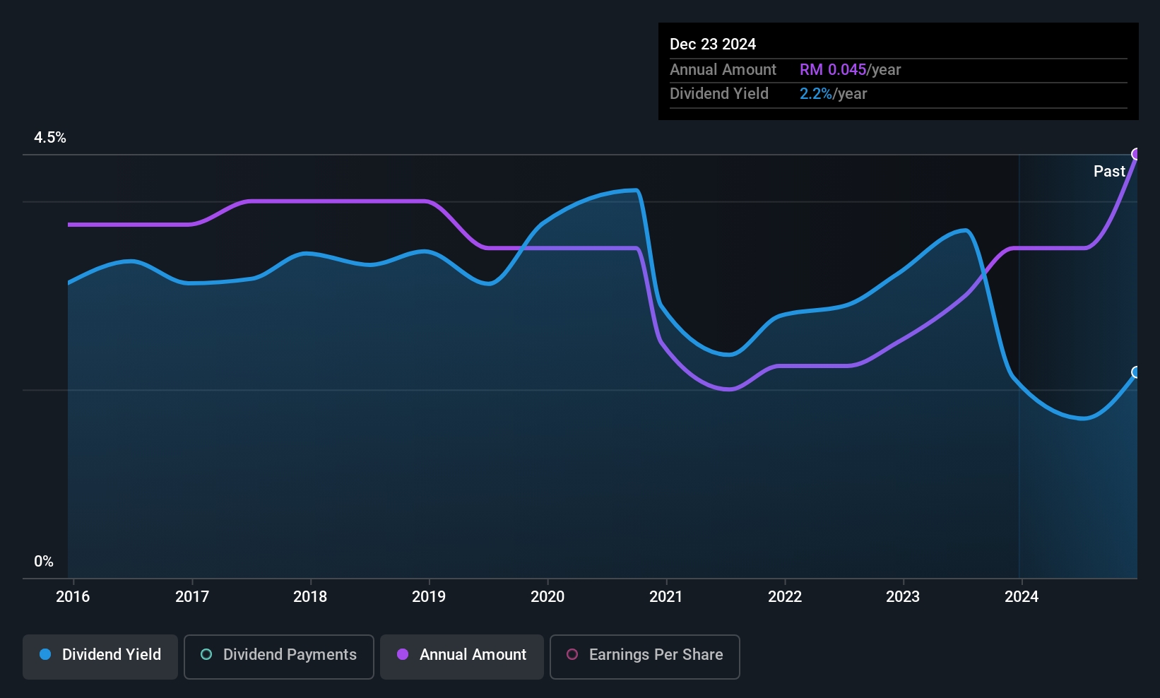Click the Dividend Yield tooltip row label
The height and width of the screenshot is (698, 1160).
719,94
